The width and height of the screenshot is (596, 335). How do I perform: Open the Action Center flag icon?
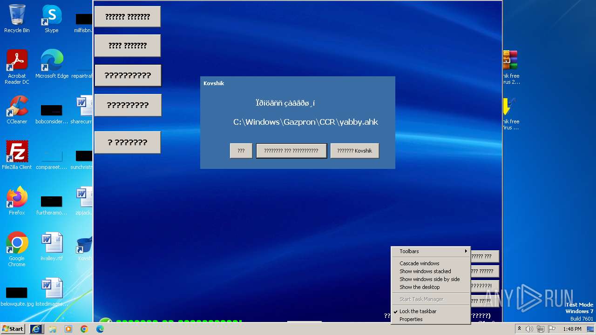[x=552, y=329]
